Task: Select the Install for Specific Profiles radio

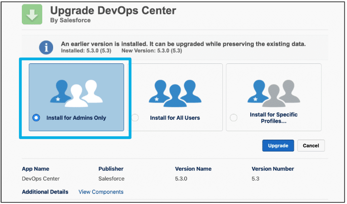Action: (233, 118)
